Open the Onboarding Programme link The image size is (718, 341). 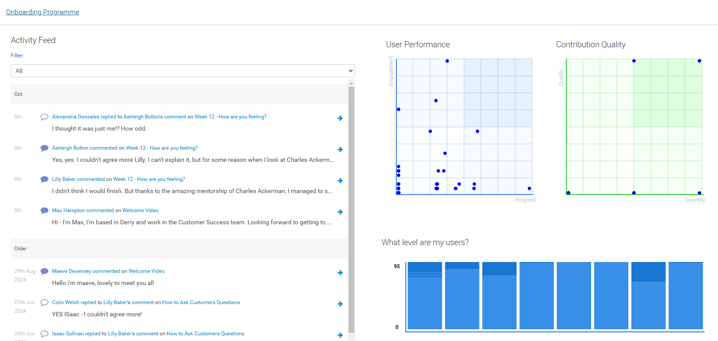[x=42, y=12]
